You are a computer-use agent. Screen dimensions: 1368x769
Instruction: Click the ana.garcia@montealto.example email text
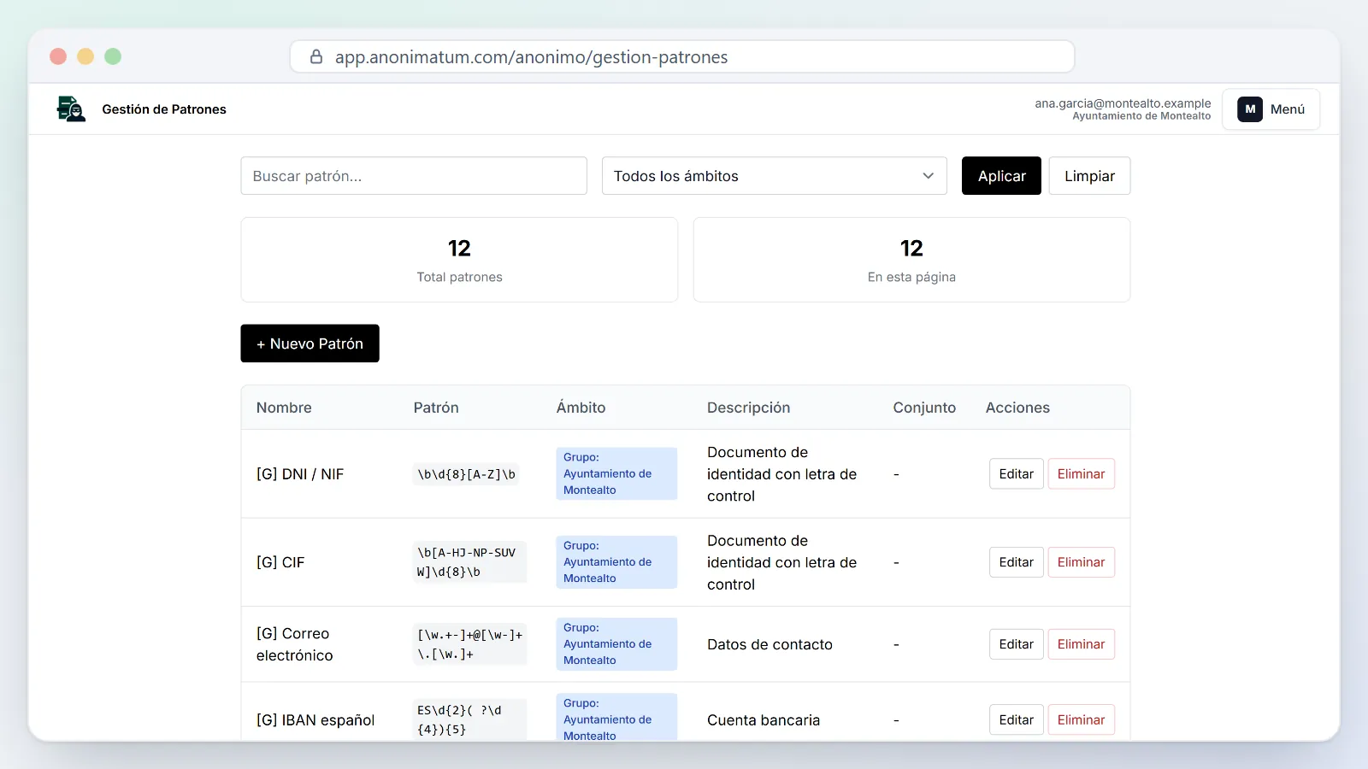pyautogui.click(x=1123, y=103)
